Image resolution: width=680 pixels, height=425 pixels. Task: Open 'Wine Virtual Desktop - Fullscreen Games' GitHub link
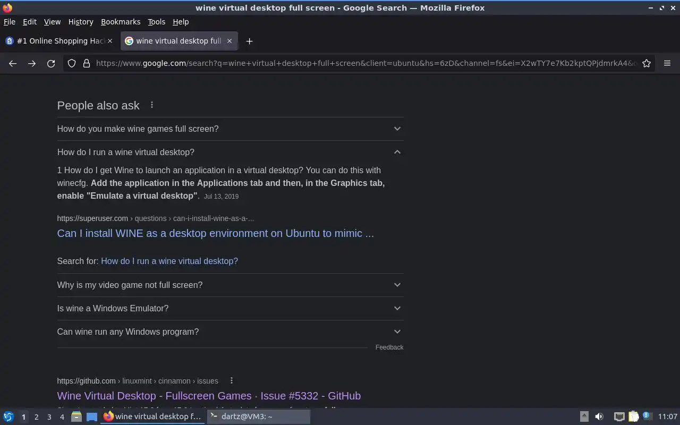coord(209,396)
